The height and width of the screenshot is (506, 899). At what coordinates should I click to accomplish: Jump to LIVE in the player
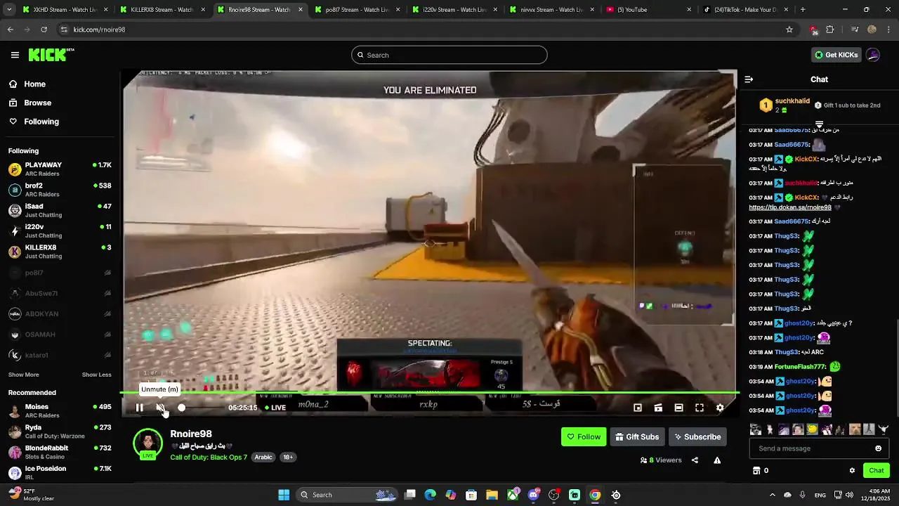click(275, 408)
